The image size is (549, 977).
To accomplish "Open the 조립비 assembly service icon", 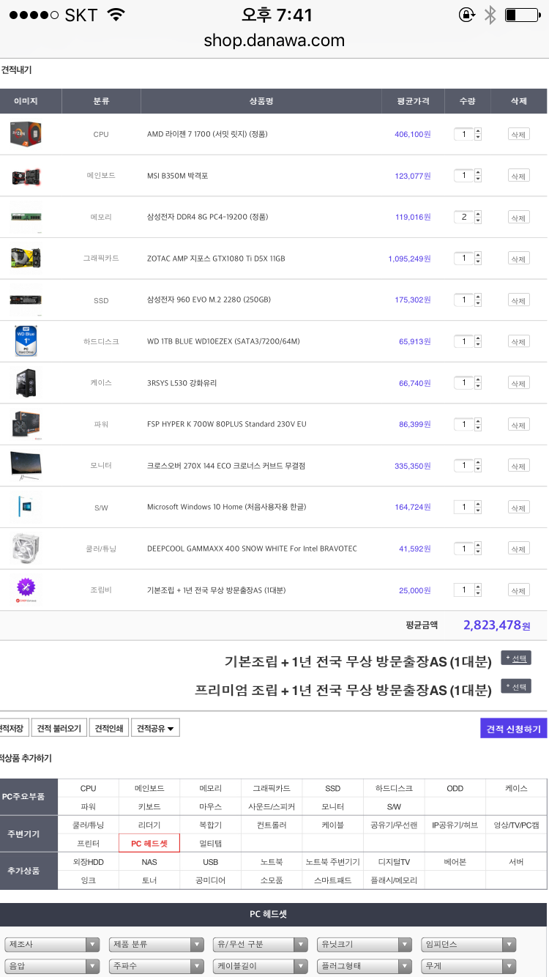I will click(26, 590).
